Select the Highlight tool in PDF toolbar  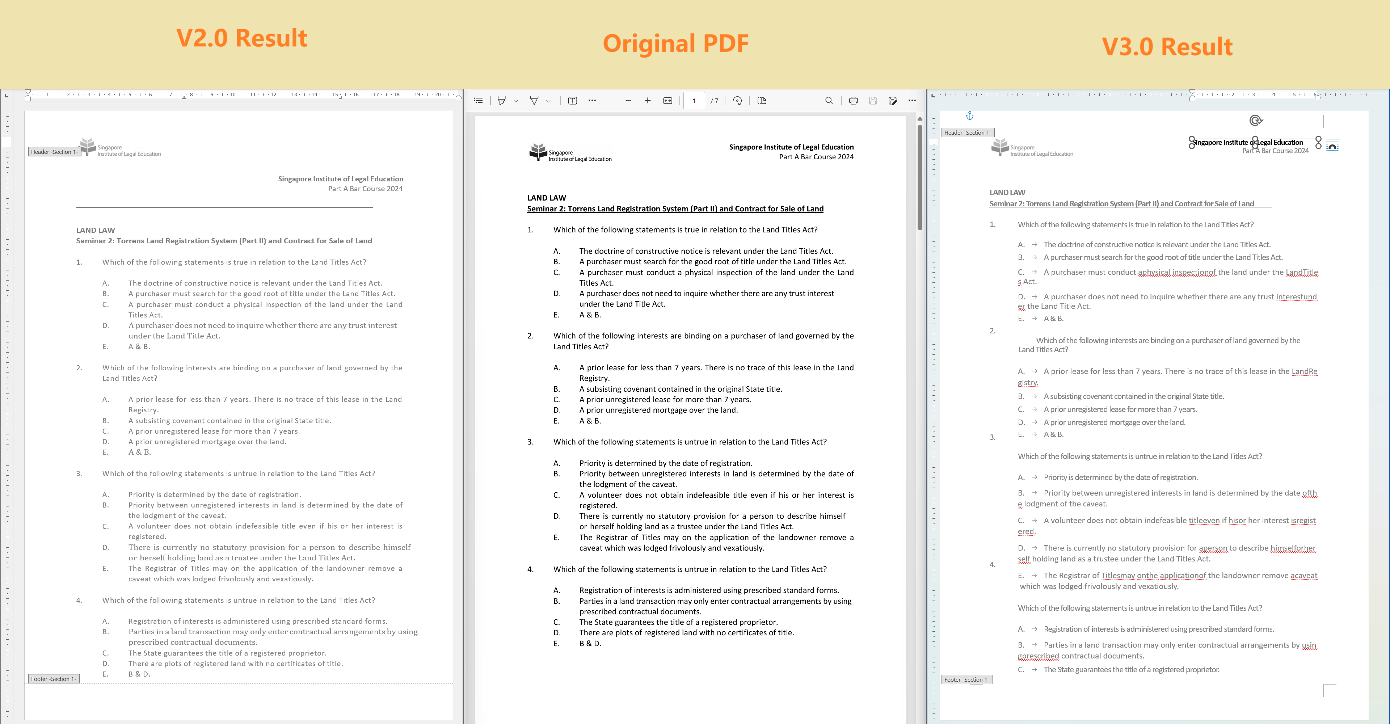pos(502,100)
